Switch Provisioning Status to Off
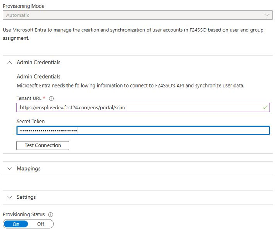The height and width of the screenshot is (232, 276). pyautogui.click(x=40, y=224)
